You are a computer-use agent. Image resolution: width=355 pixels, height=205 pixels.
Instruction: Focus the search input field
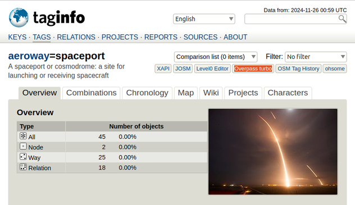coord(295,19)
